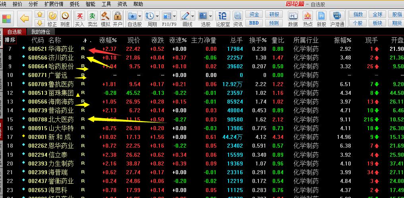Open the 工具 menu
Viewport: 404px width, 198px height.
pyautogui.click(x=106, y=4)
